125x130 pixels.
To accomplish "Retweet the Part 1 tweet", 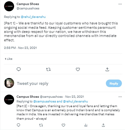I will point(49,69).
